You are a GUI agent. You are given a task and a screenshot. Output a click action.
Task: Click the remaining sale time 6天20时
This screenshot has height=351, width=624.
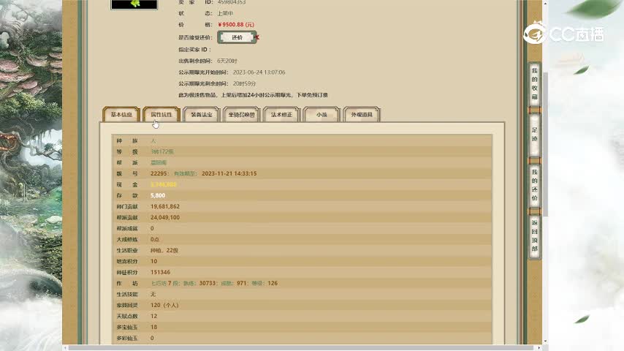click(x=227, y=61)
